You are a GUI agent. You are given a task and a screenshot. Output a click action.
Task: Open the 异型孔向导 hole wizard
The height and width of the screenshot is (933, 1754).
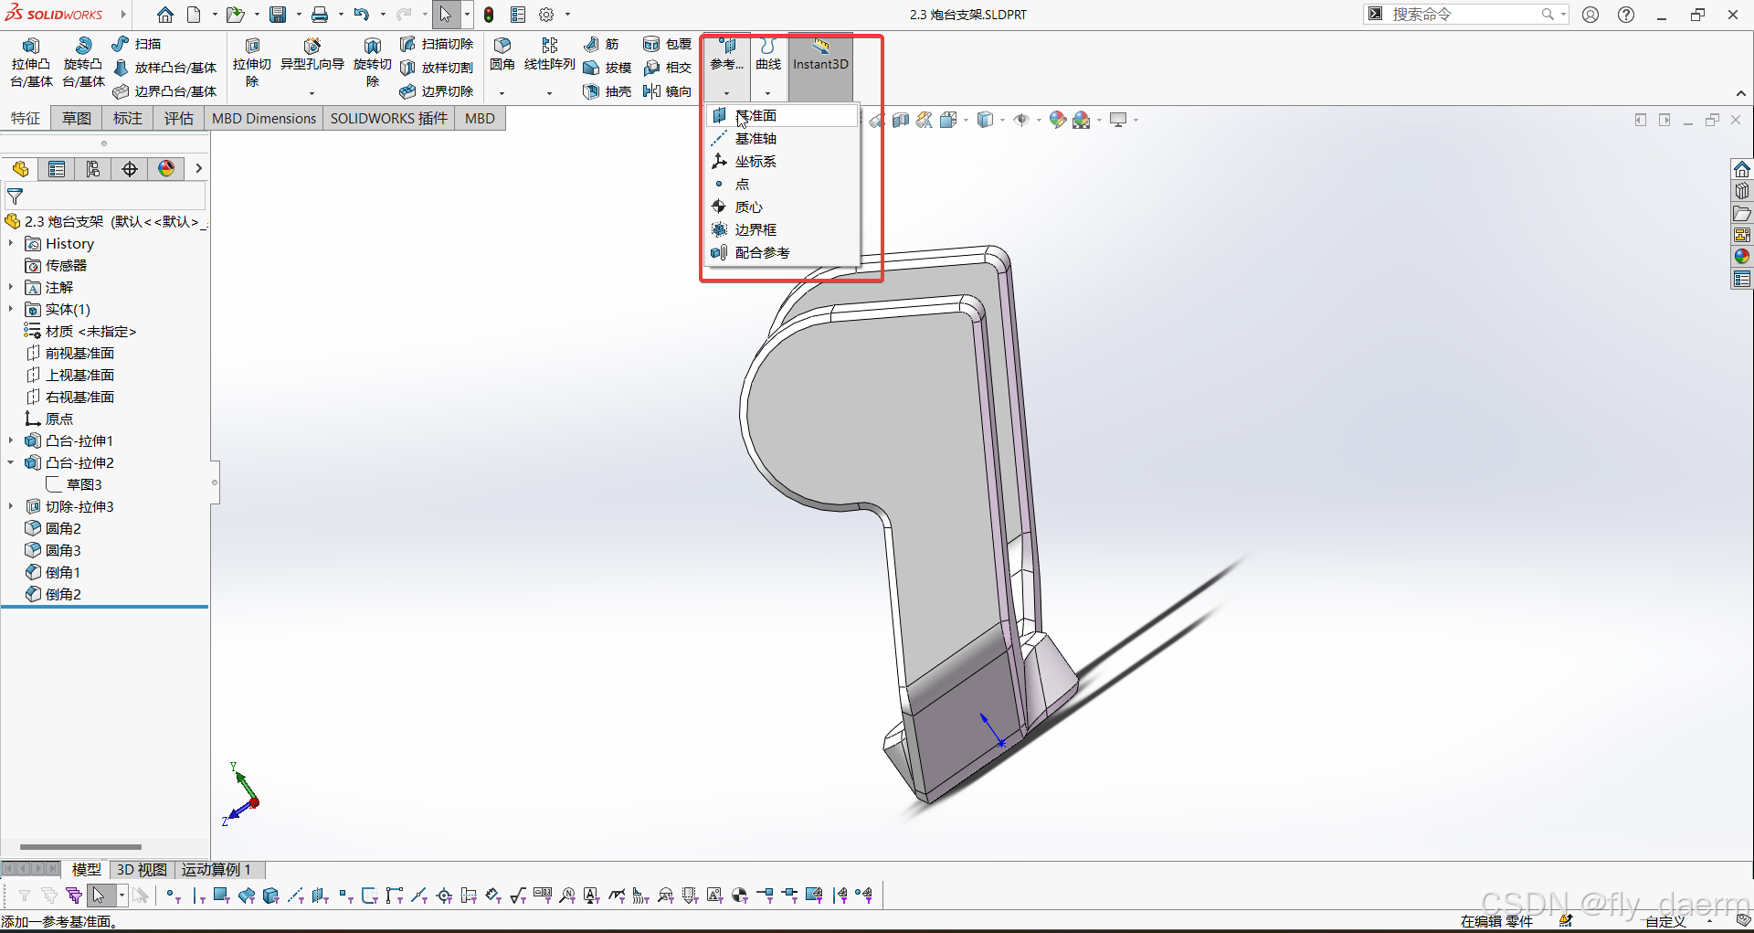click(x=312, y=55)
